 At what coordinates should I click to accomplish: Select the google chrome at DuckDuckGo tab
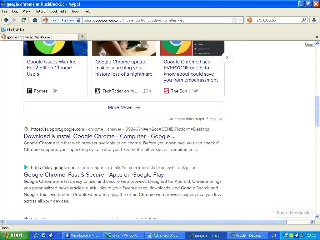pos(39,37)
